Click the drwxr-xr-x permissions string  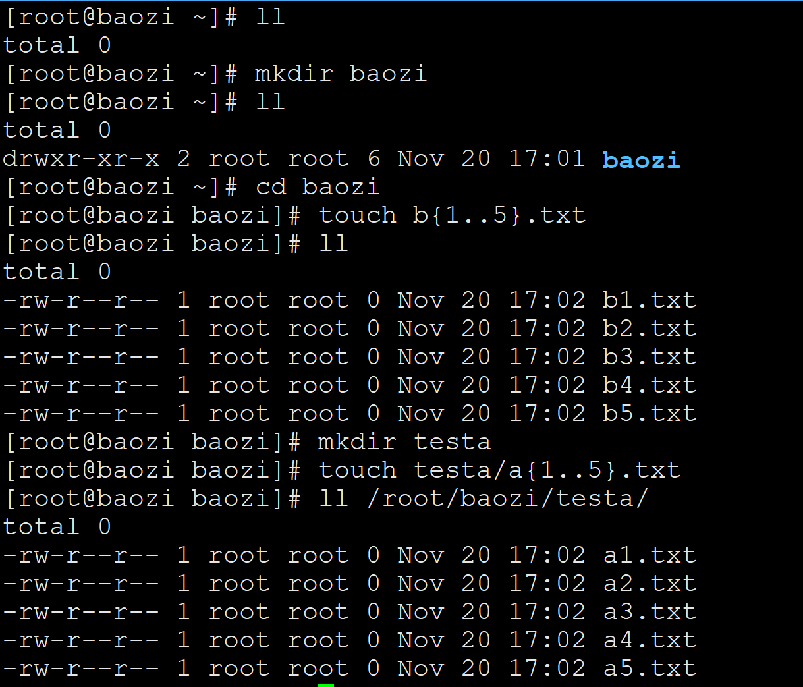(81, 159)
